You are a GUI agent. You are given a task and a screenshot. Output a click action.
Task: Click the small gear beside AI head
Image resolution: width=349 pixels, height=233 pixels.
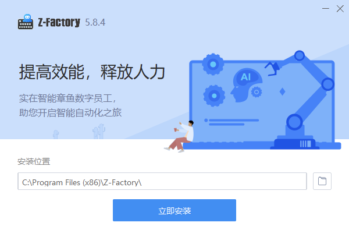(257, 92)
